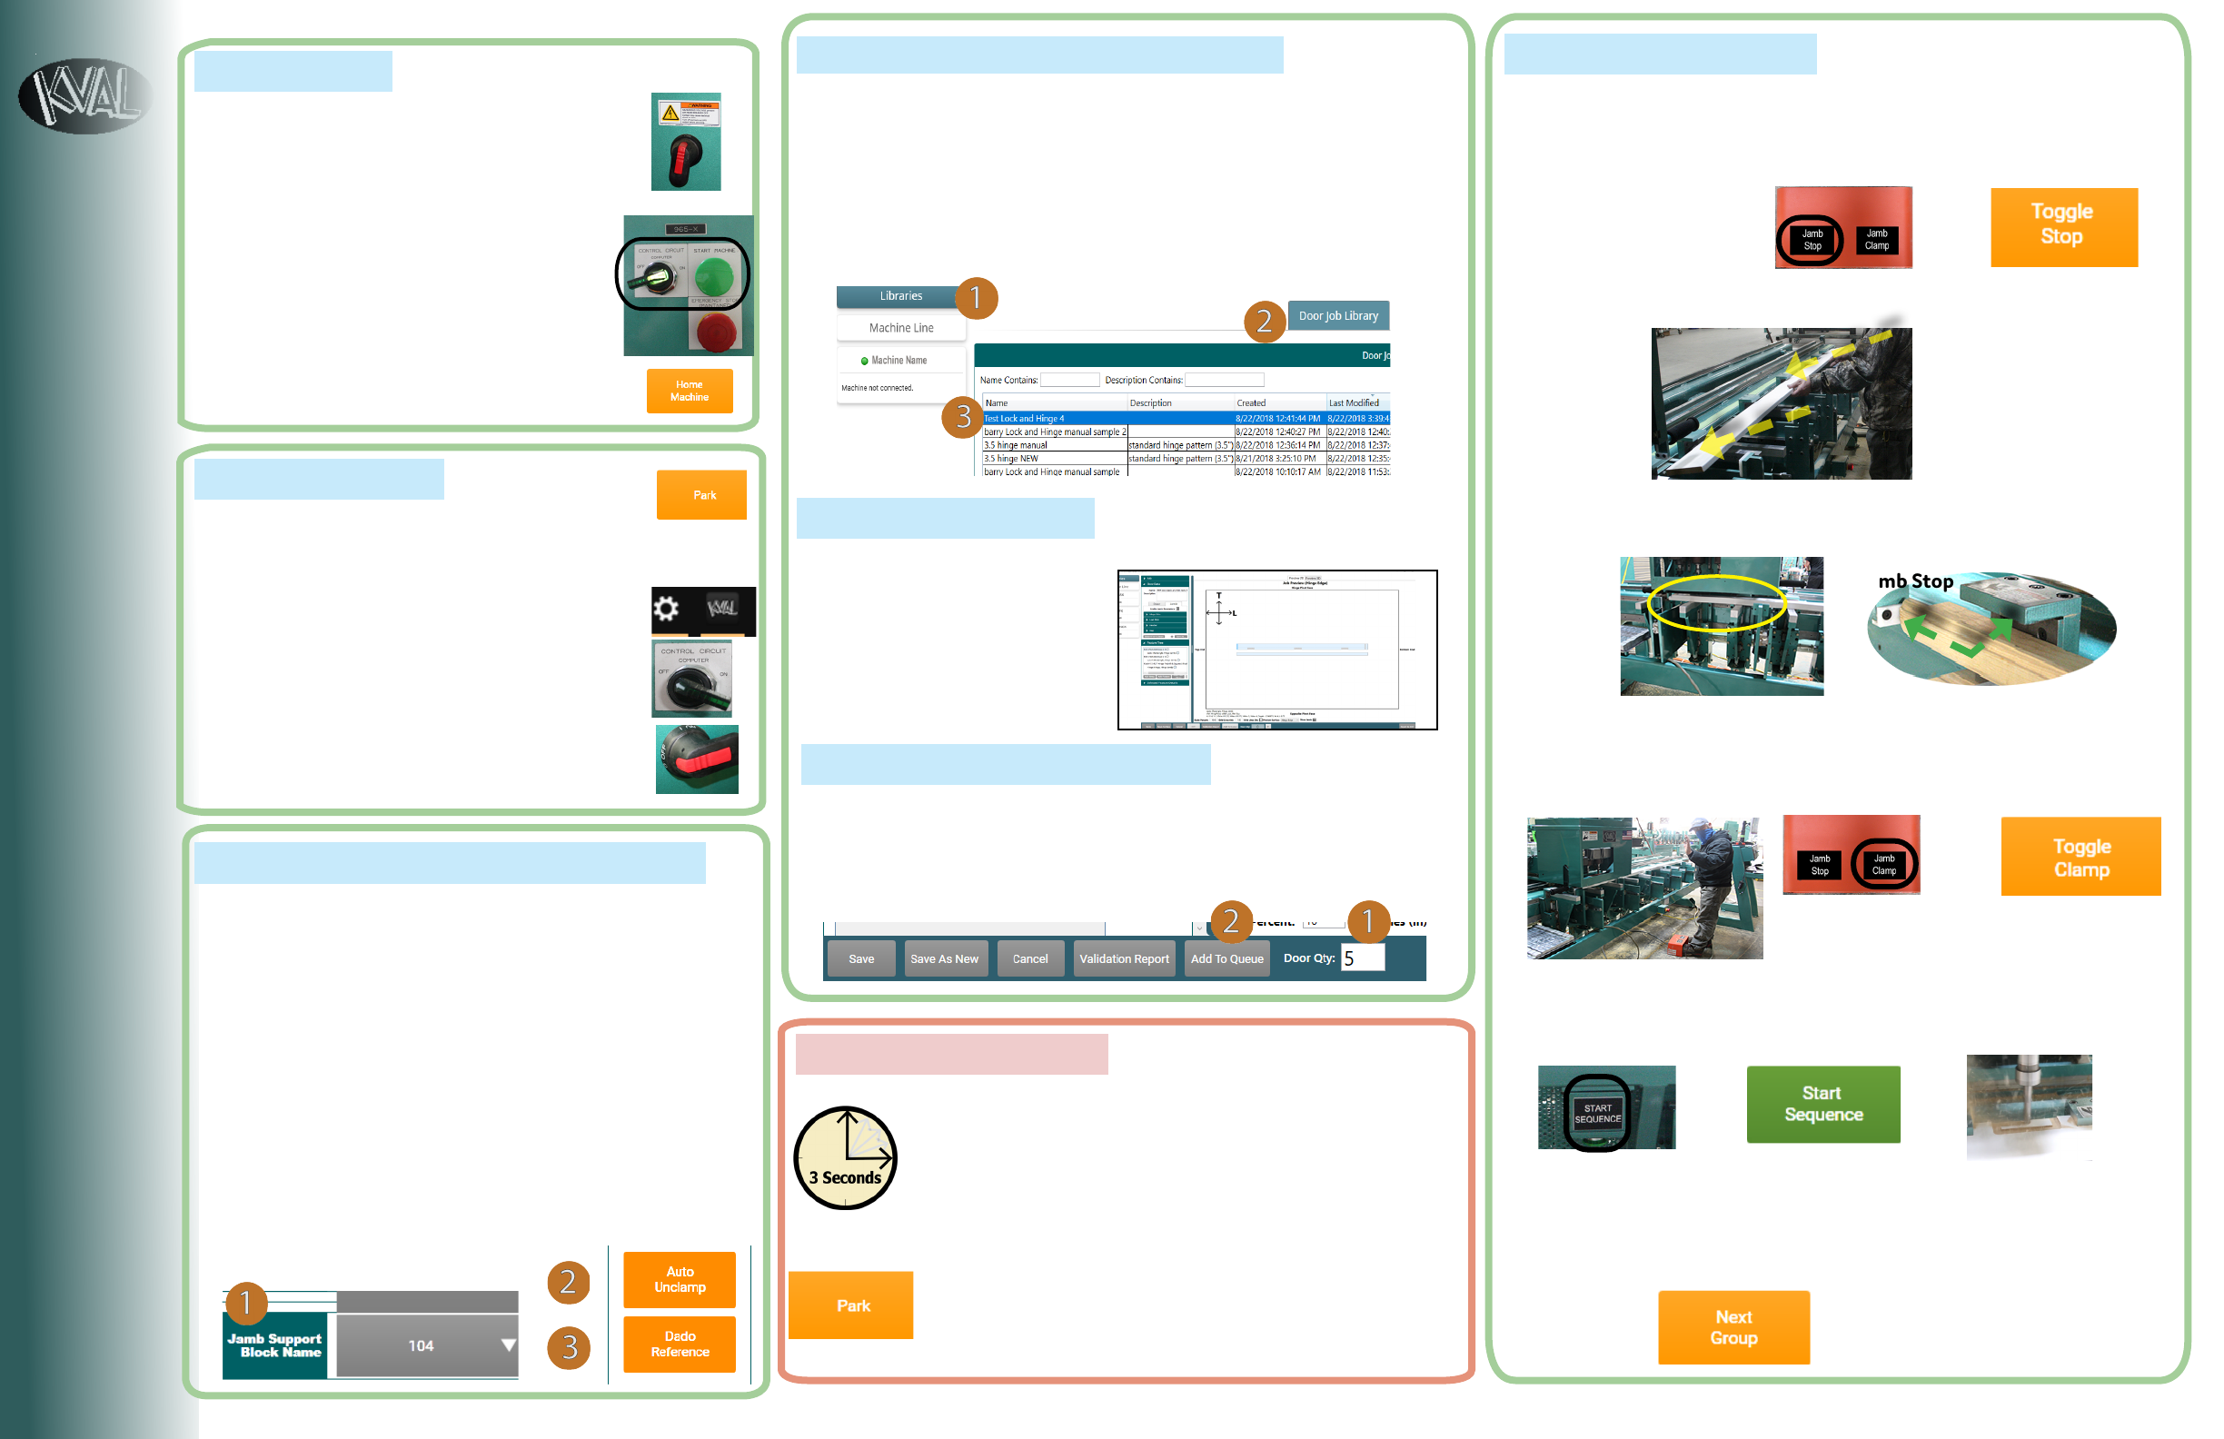Click the red emergency stop button
This screenshot has height=1439, width=2224.
point(716,332)
